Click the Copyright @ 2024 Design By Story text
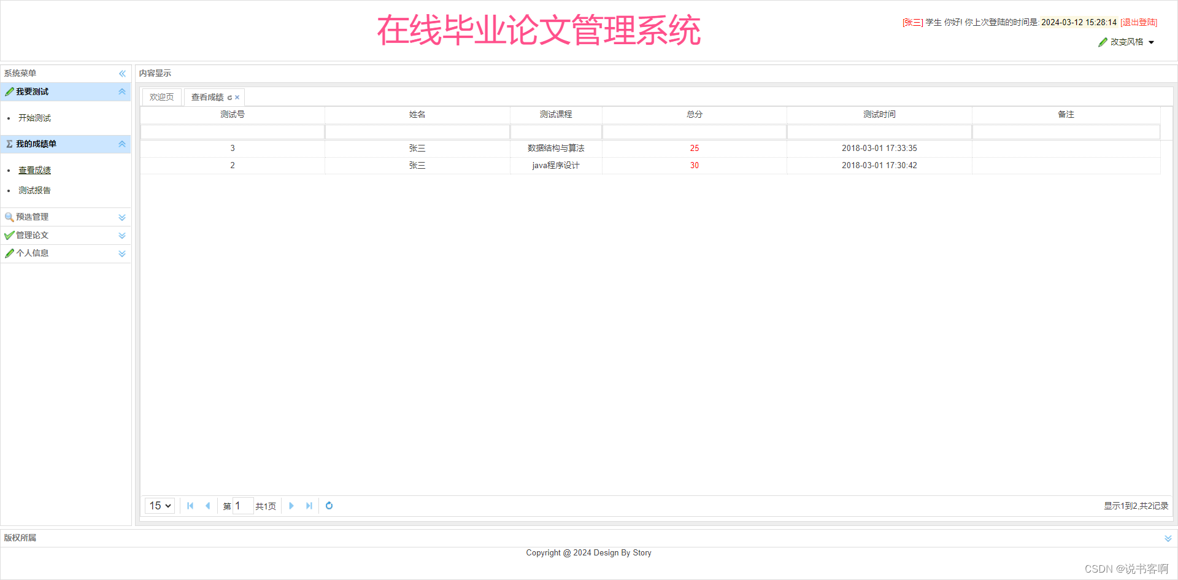Screen dimensions: 1178x580 (588, 553)
